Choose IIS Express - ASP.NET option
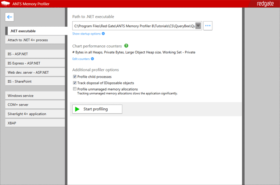 (35, 63)
